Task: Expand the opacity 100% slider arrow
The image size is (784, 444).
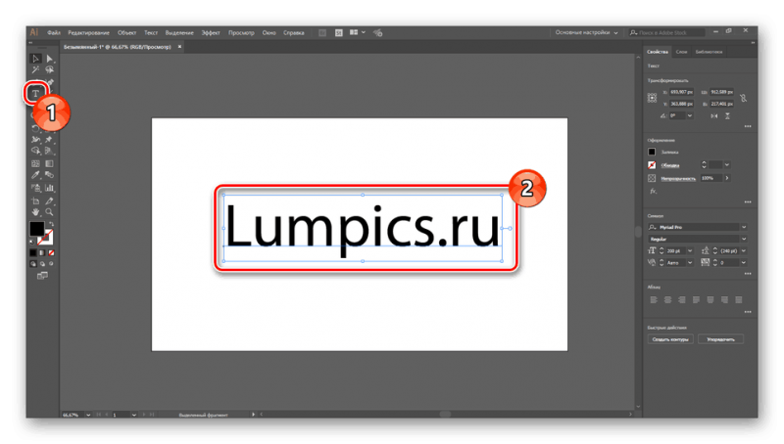Action: [727, 178]
